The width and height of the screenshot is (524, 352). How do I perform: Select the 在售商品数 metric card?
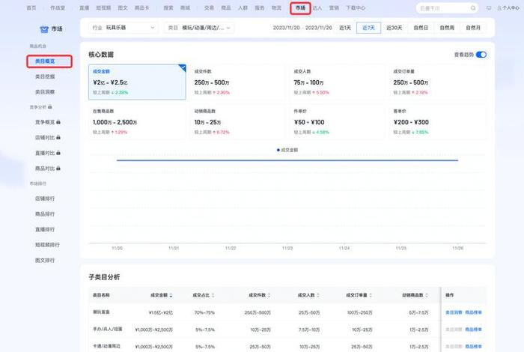pyautogui.click(x=137, y=121)
